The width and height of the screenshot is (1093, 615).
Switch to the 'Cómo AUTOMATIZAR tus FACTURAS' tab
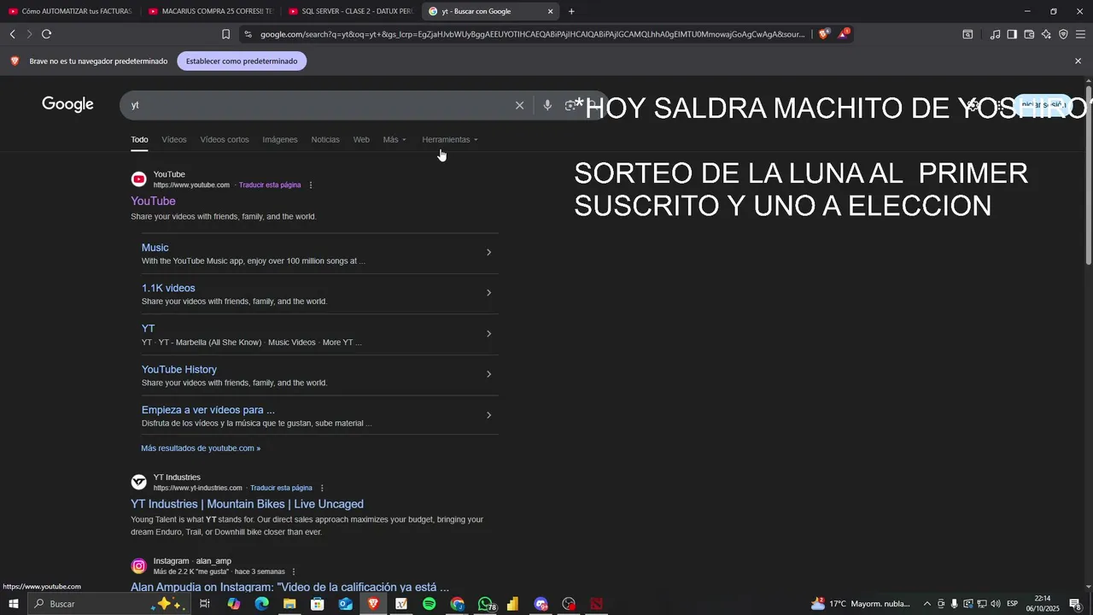(x=70, y=11)
